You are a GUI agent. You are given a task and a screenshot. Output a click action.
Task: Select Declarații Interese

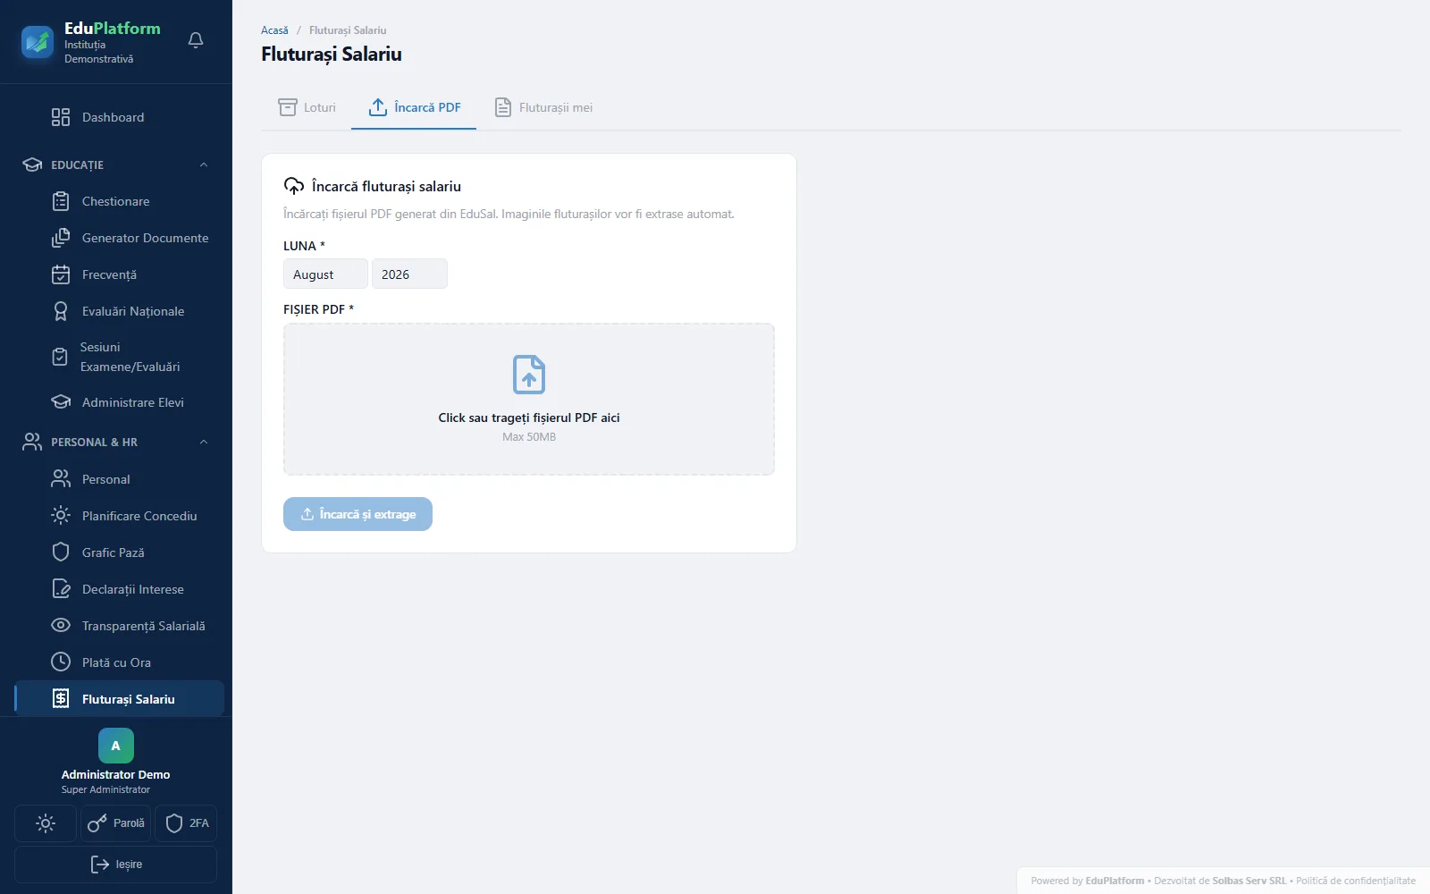(x=119, y=589)
